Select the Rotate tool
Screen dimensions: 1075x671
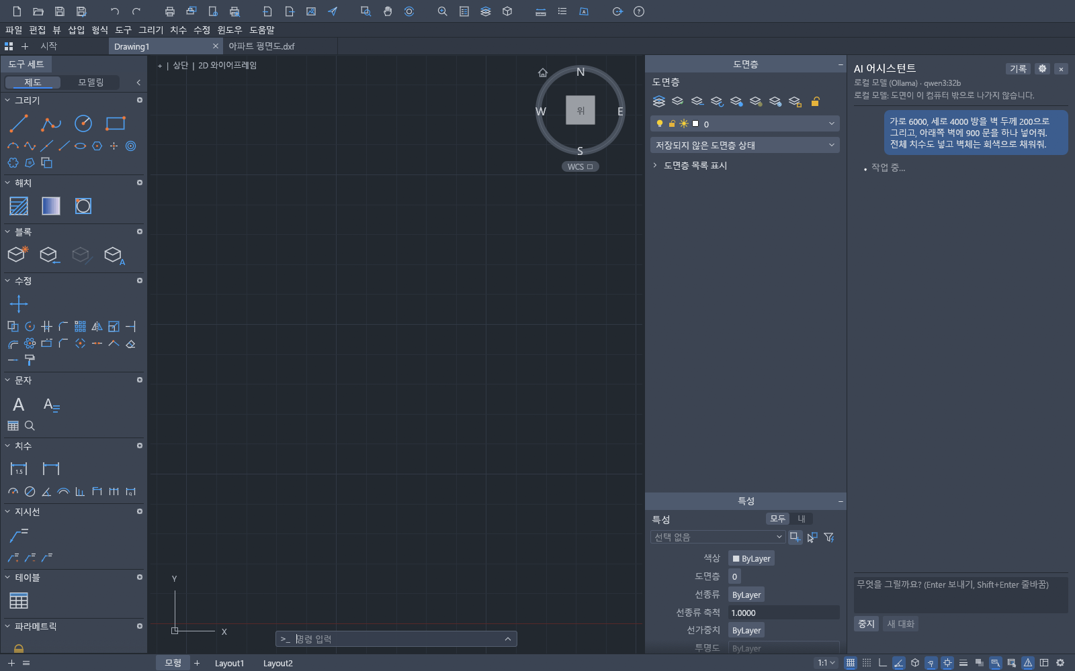click(x=30, y=327)
